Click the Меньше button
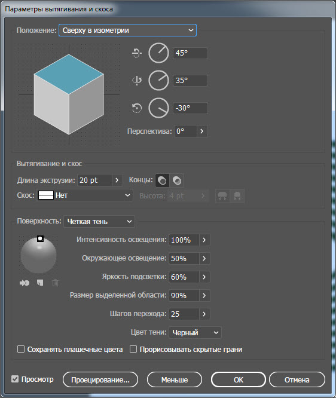The width and height of the screenshot is (336, 398). coord(175,379)
